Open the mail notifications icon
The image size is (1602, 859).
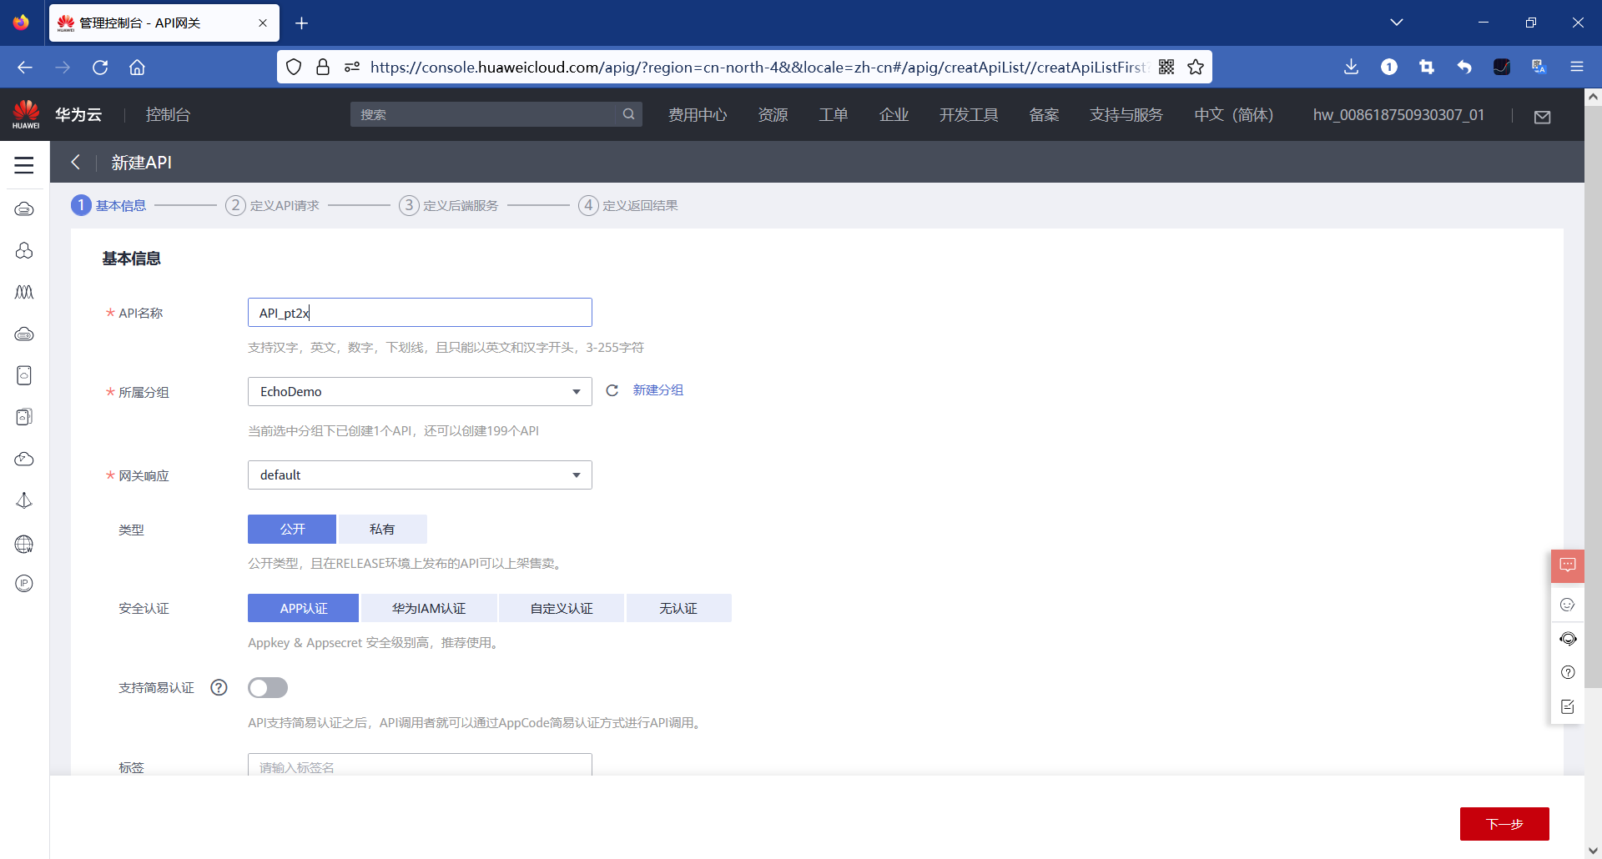point(1543,116)
